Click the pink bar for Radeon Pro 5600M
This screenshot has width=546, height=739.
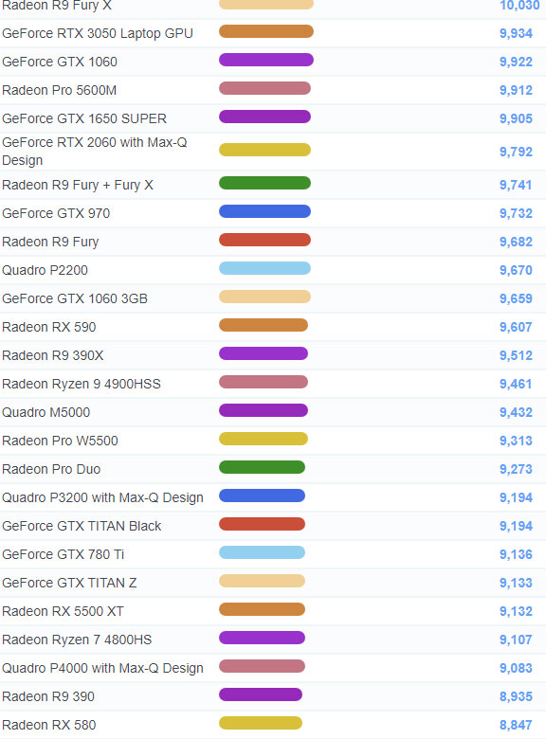(265, 88)
